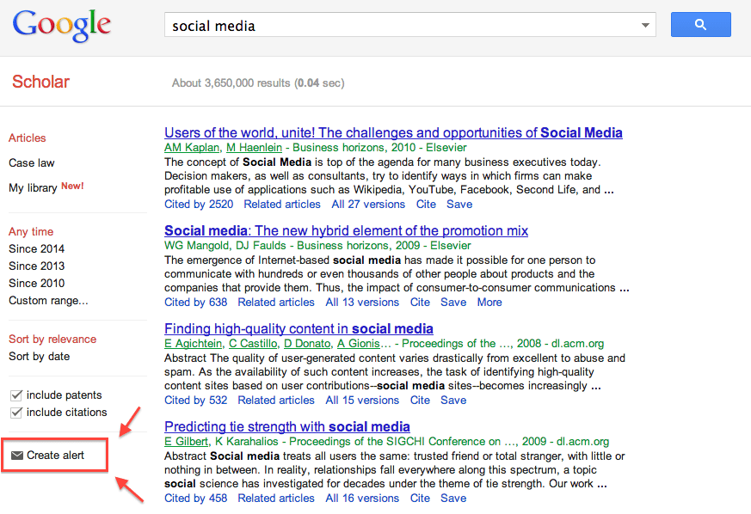
Task: Open author M Haenlein's profile
Action: tap(254, 148)
